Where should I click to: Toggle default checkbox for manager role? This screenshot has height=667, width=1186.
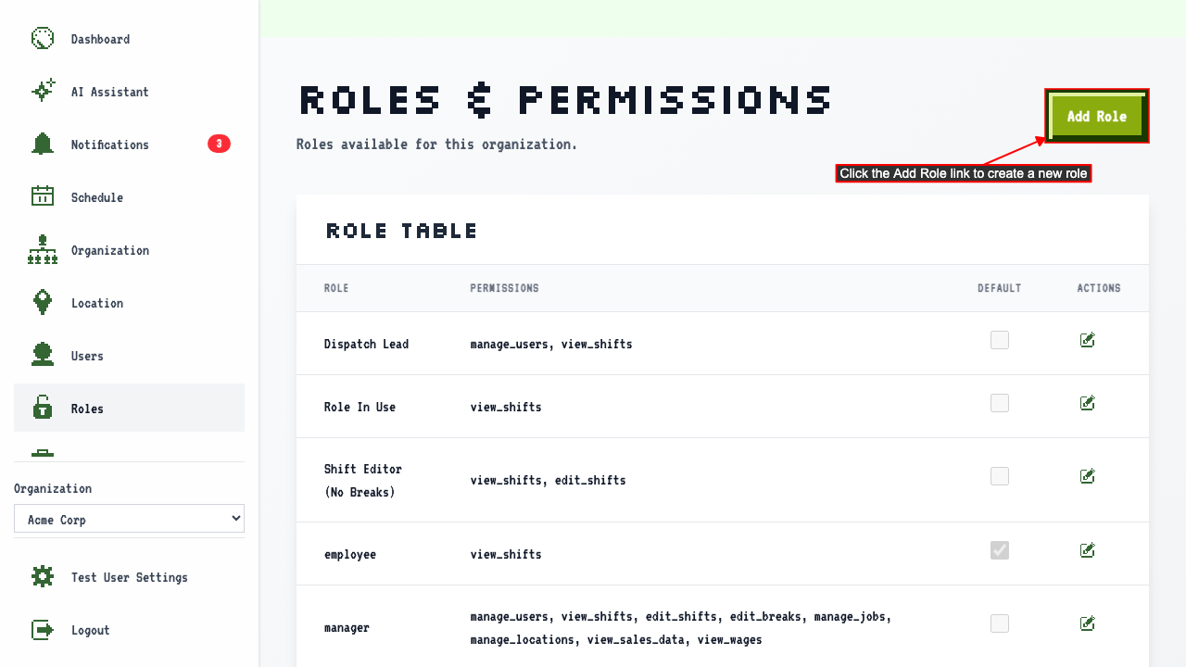click(1000, 623)
